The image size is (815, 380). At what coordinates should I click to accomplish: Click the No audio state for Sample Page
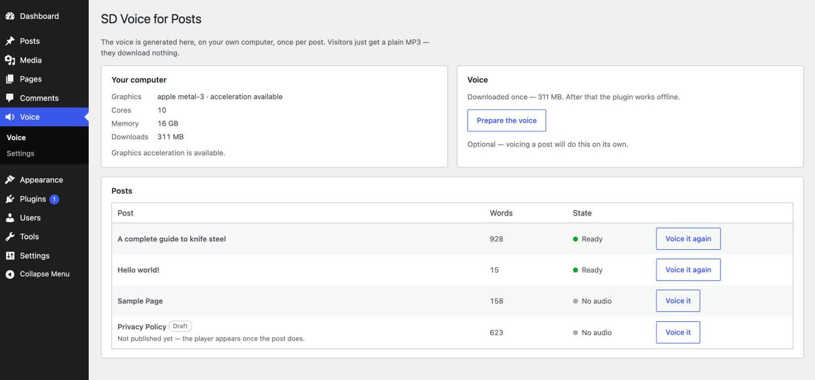click(592, 301)
